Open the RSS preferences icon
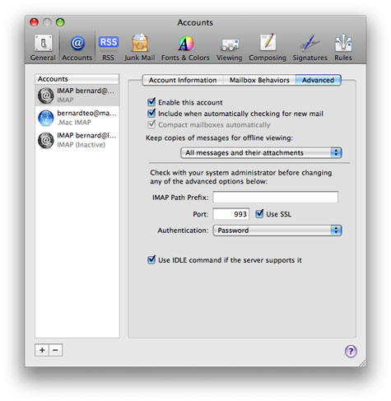The image size is (391, 401). (108, 48)
